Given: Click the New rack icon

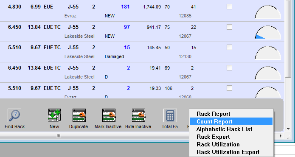Looking at the screenshot, I should click(54, 115).
